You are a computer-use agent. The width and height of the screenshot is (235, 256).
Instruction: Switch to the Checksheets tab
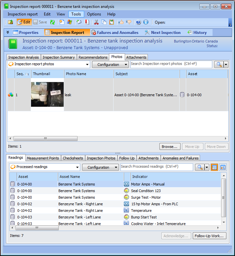click(73, 158)
